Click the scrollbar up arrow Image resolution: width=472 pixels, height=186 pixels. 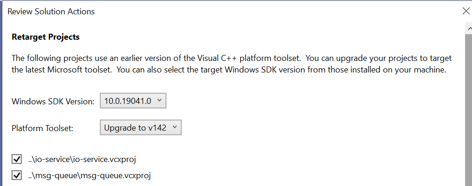tap(468, 29)
